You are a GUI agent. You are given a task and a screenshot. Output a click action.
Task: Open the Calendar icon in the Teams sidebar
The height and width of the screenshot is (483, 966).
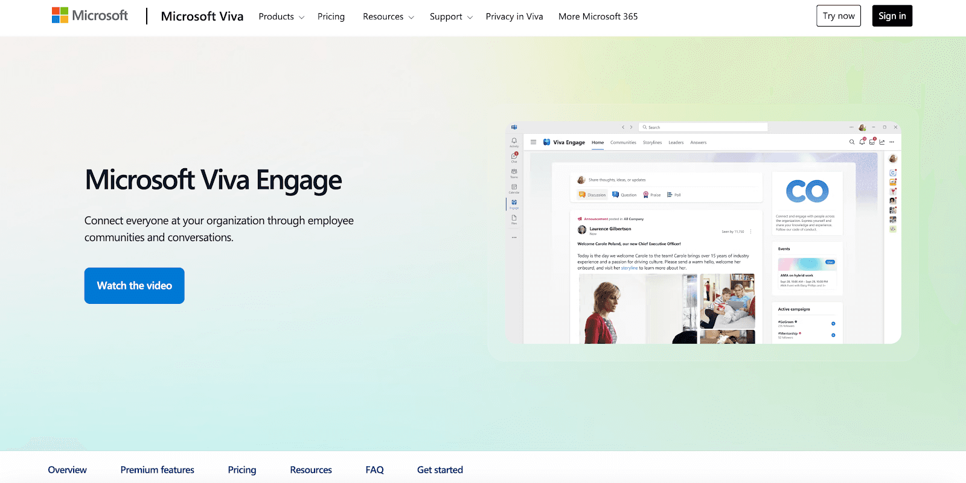(x=514, y=188)
